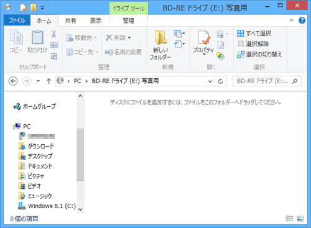Click the 名前の変更 rename button
The height and width of the screenshot is (228, 311).
[x=123, y=52]
